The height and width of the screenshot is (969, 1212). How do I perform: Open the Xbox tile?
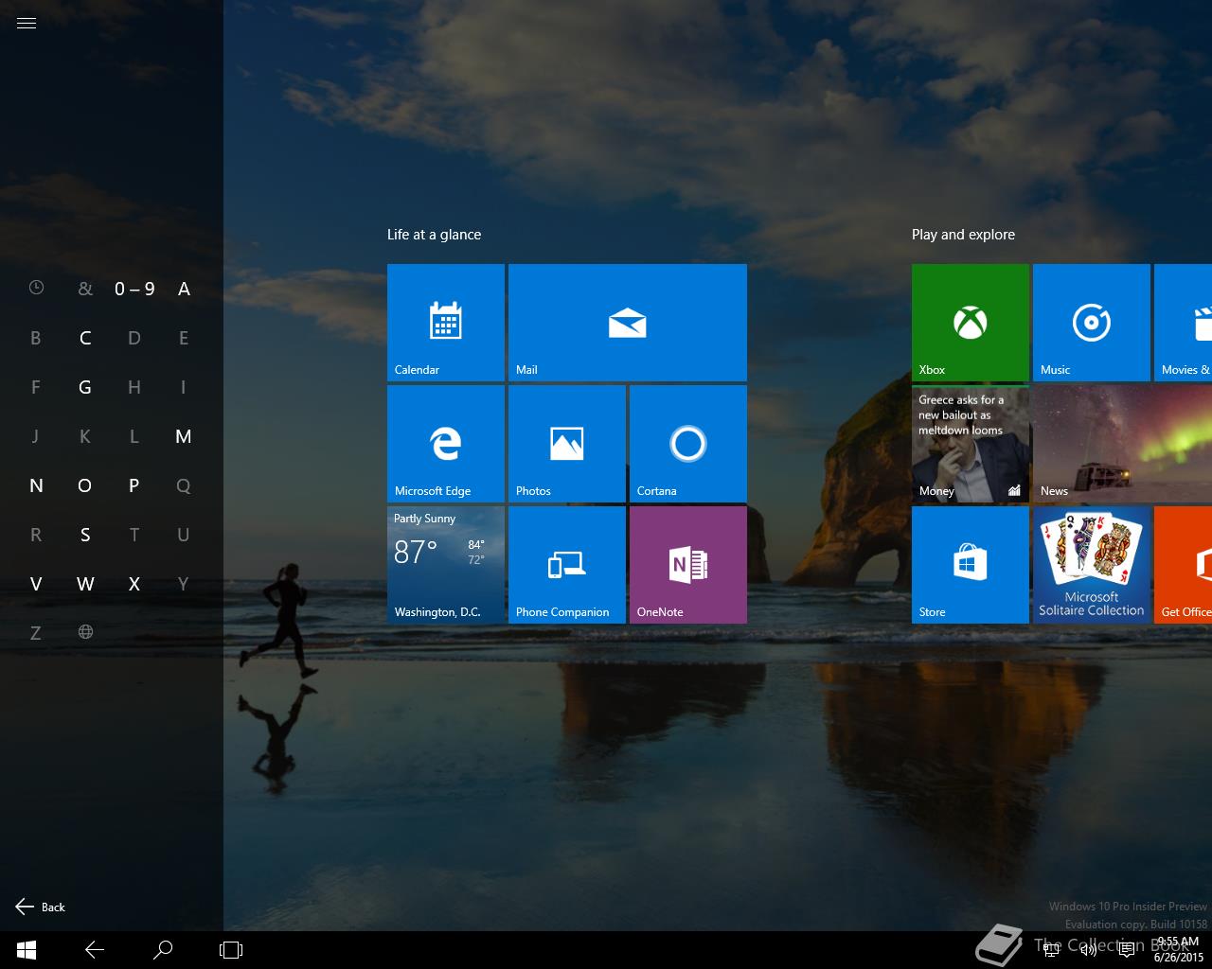(x=971, y=323)
